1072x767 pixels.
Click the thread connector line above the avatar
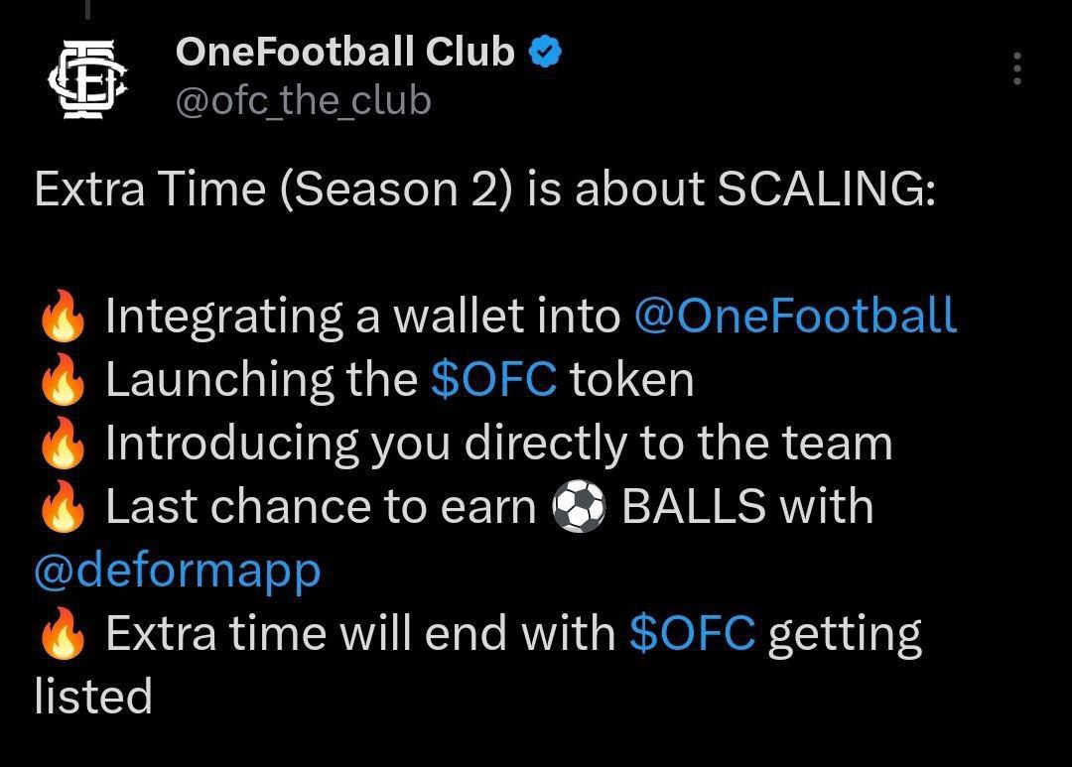[x=87, y=10]
